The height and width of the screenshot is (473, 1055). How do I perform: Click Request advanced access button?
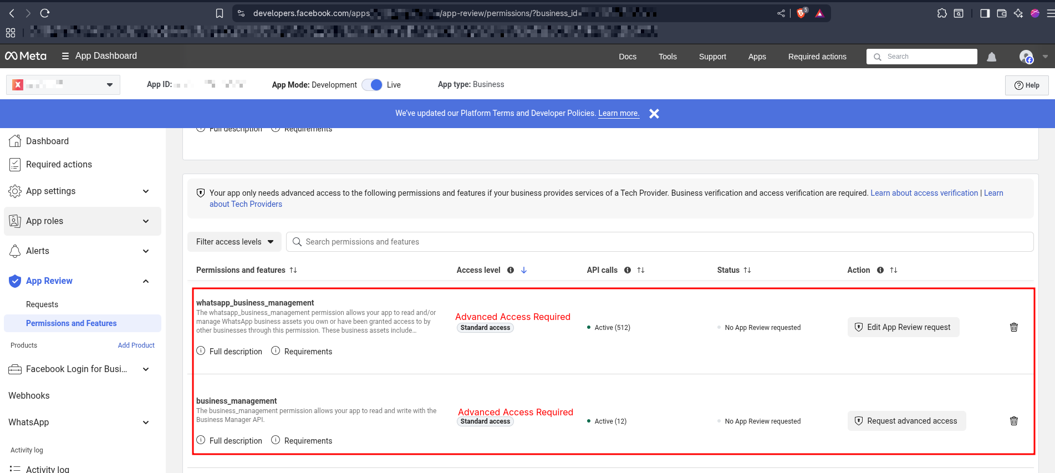[906, 421]
